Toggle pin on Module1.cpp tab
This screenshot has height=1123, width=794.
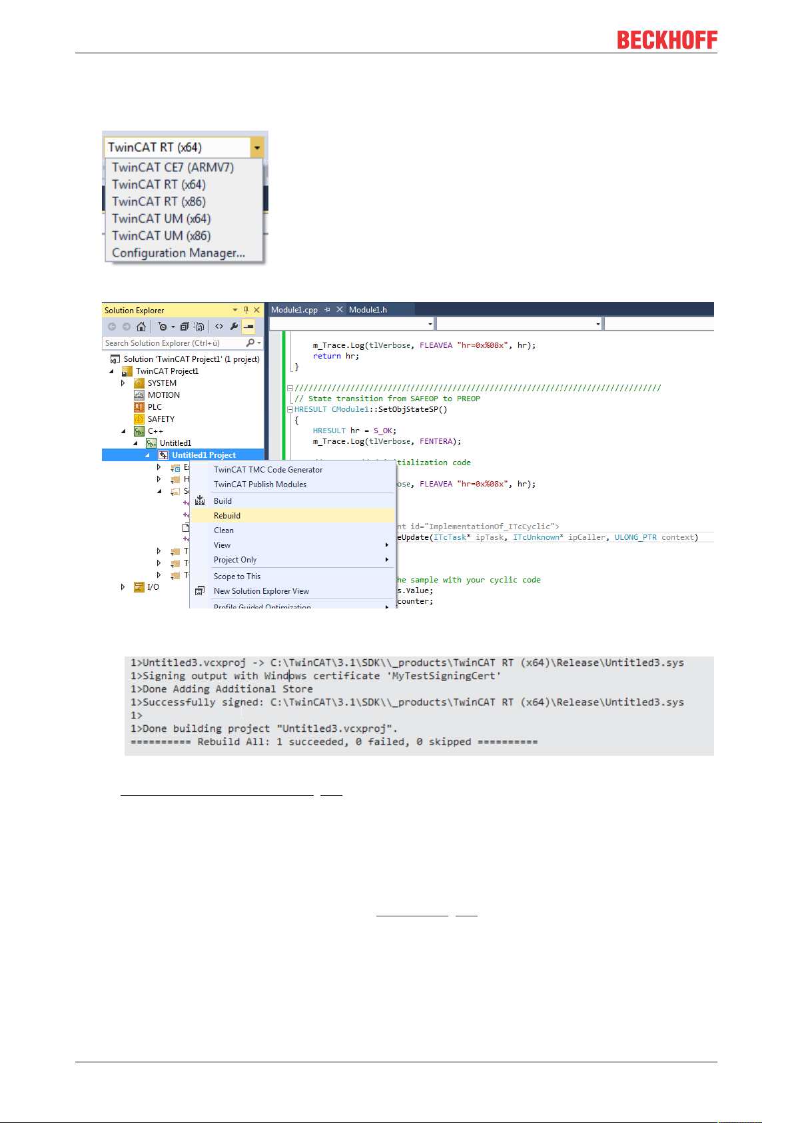pyautogui.click(x=327, y=309)
